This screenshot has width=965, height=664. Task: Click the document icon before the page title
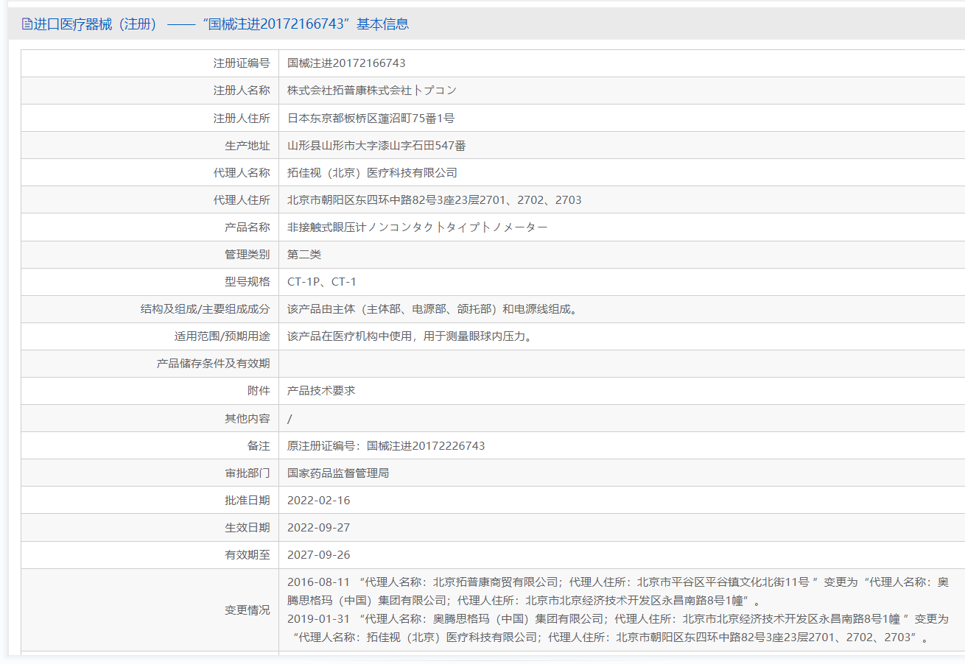26,23
